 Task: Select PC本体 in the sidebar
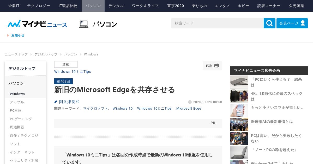(x=26, y=110)
